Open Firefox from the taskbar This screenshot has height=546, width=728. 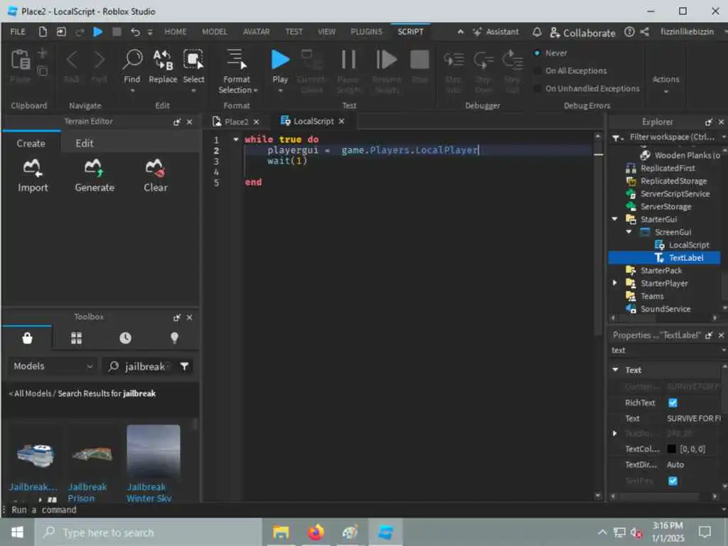pyautogui.click(x=316, y=532)
